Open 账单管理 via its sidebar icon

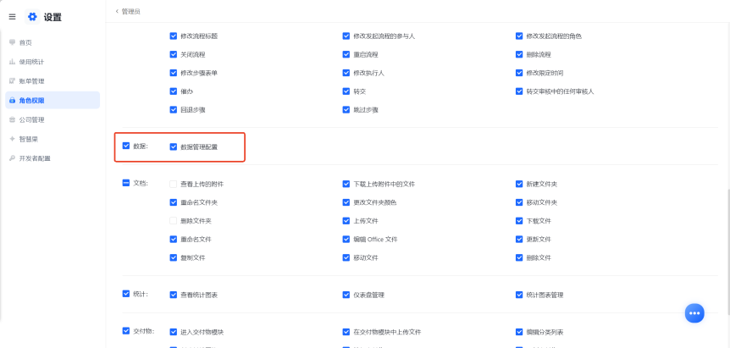12,81
